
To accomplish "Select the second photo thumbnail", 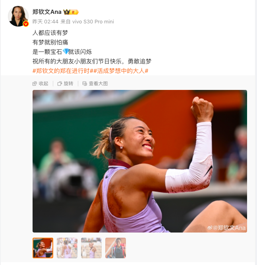I will coord(67,248).
